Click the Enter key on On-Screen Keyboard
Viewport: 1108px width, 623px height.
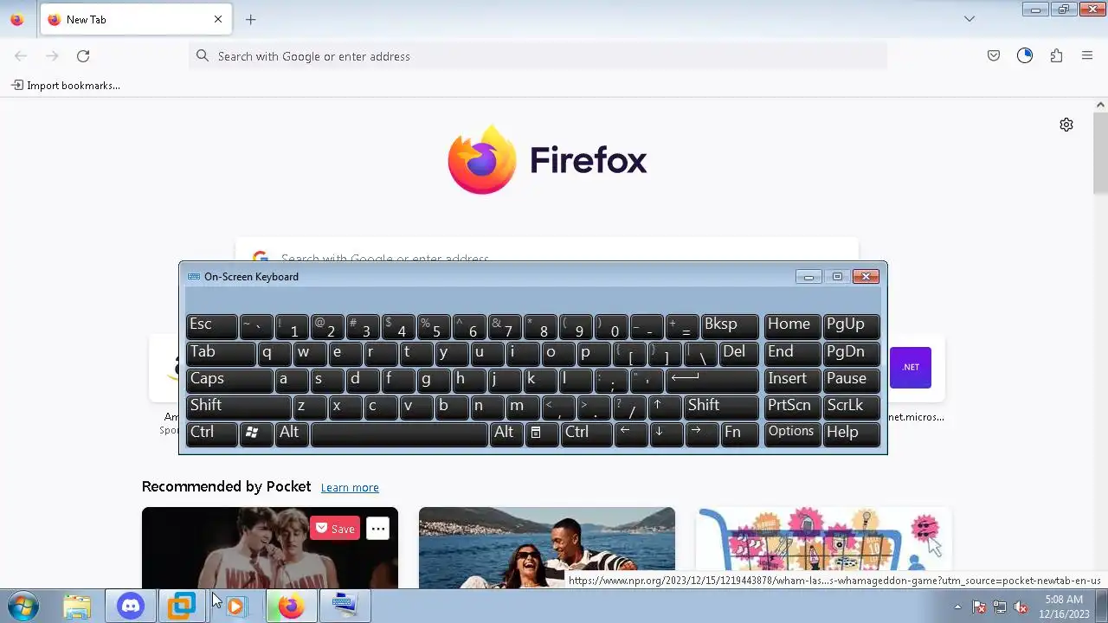coord(712,380)
